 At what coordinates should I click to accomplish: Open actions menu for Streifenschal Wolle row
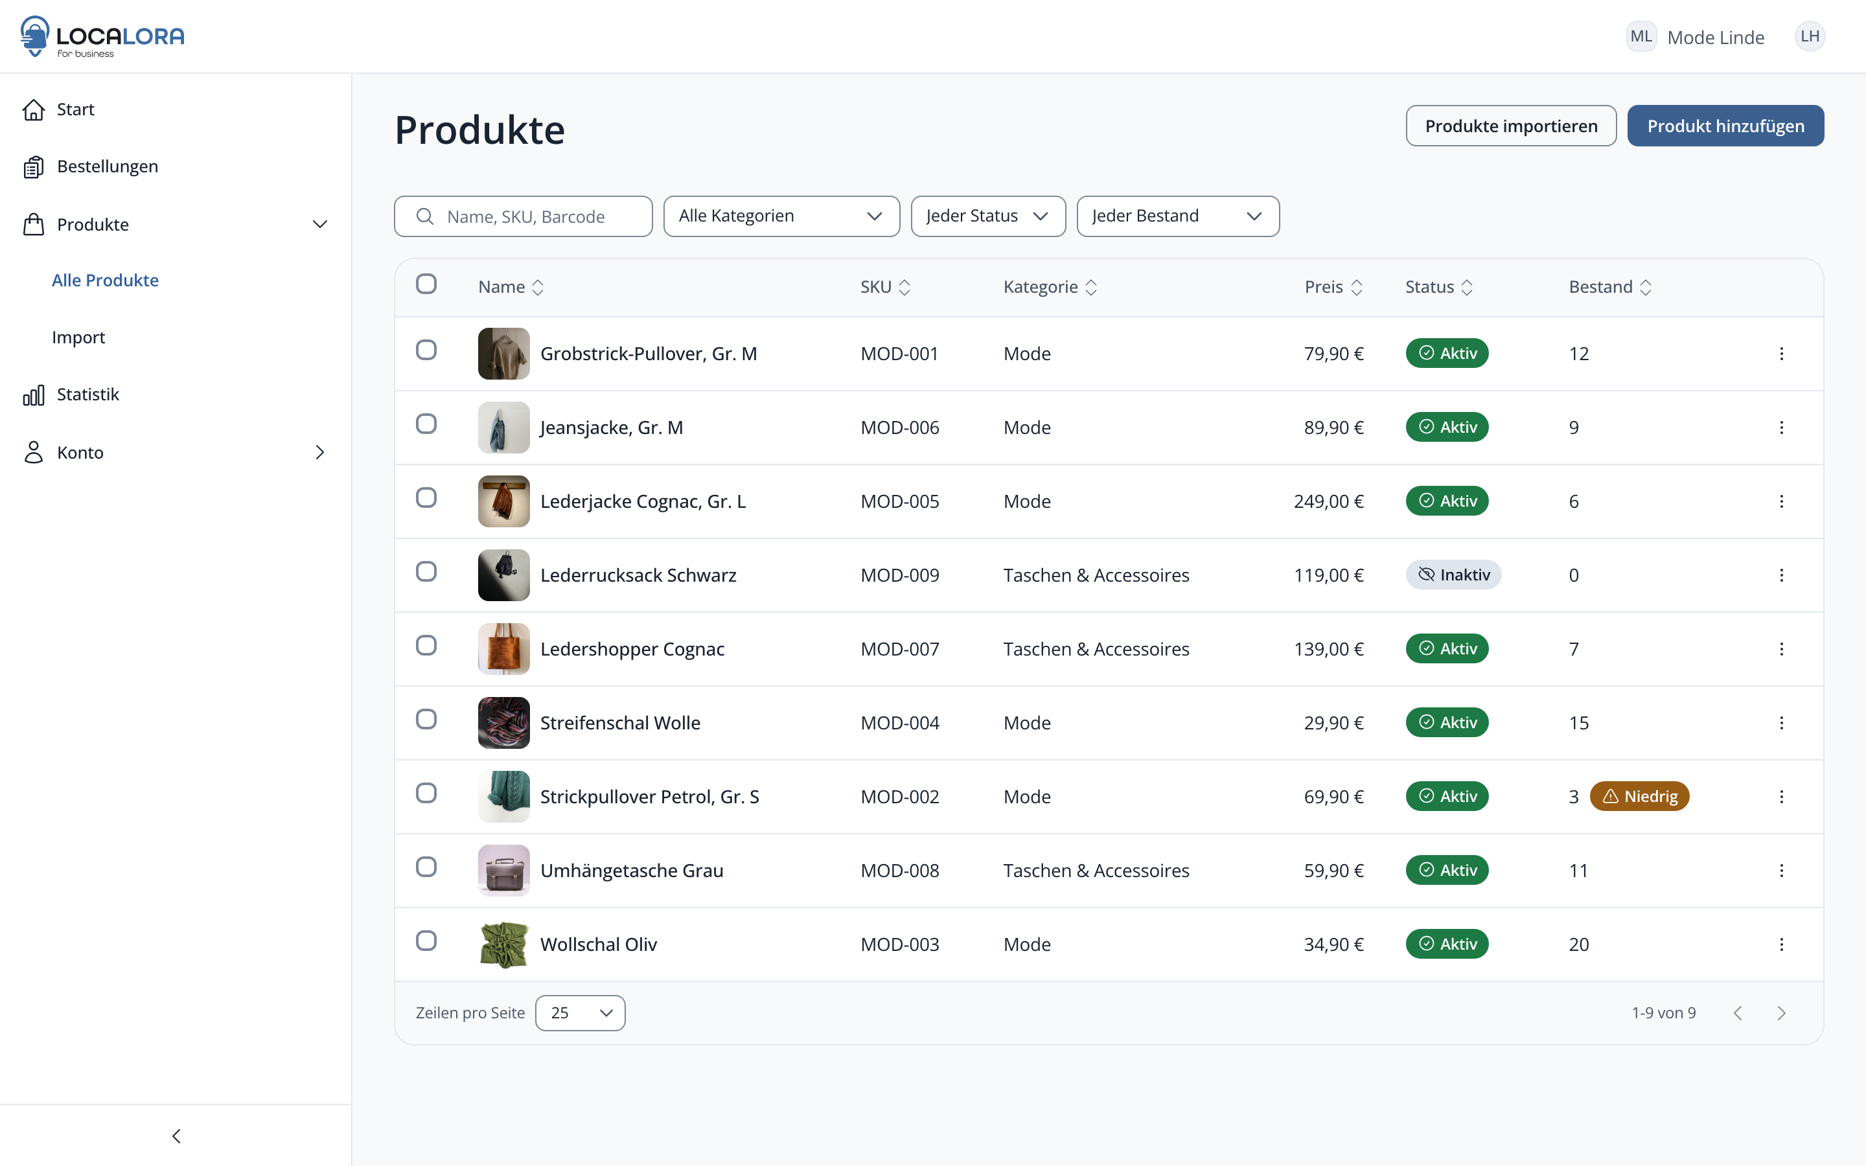1781,722
